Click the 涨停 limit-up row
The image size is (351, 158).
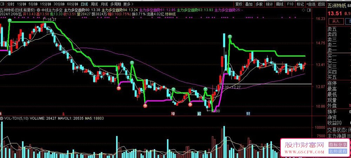339,84
